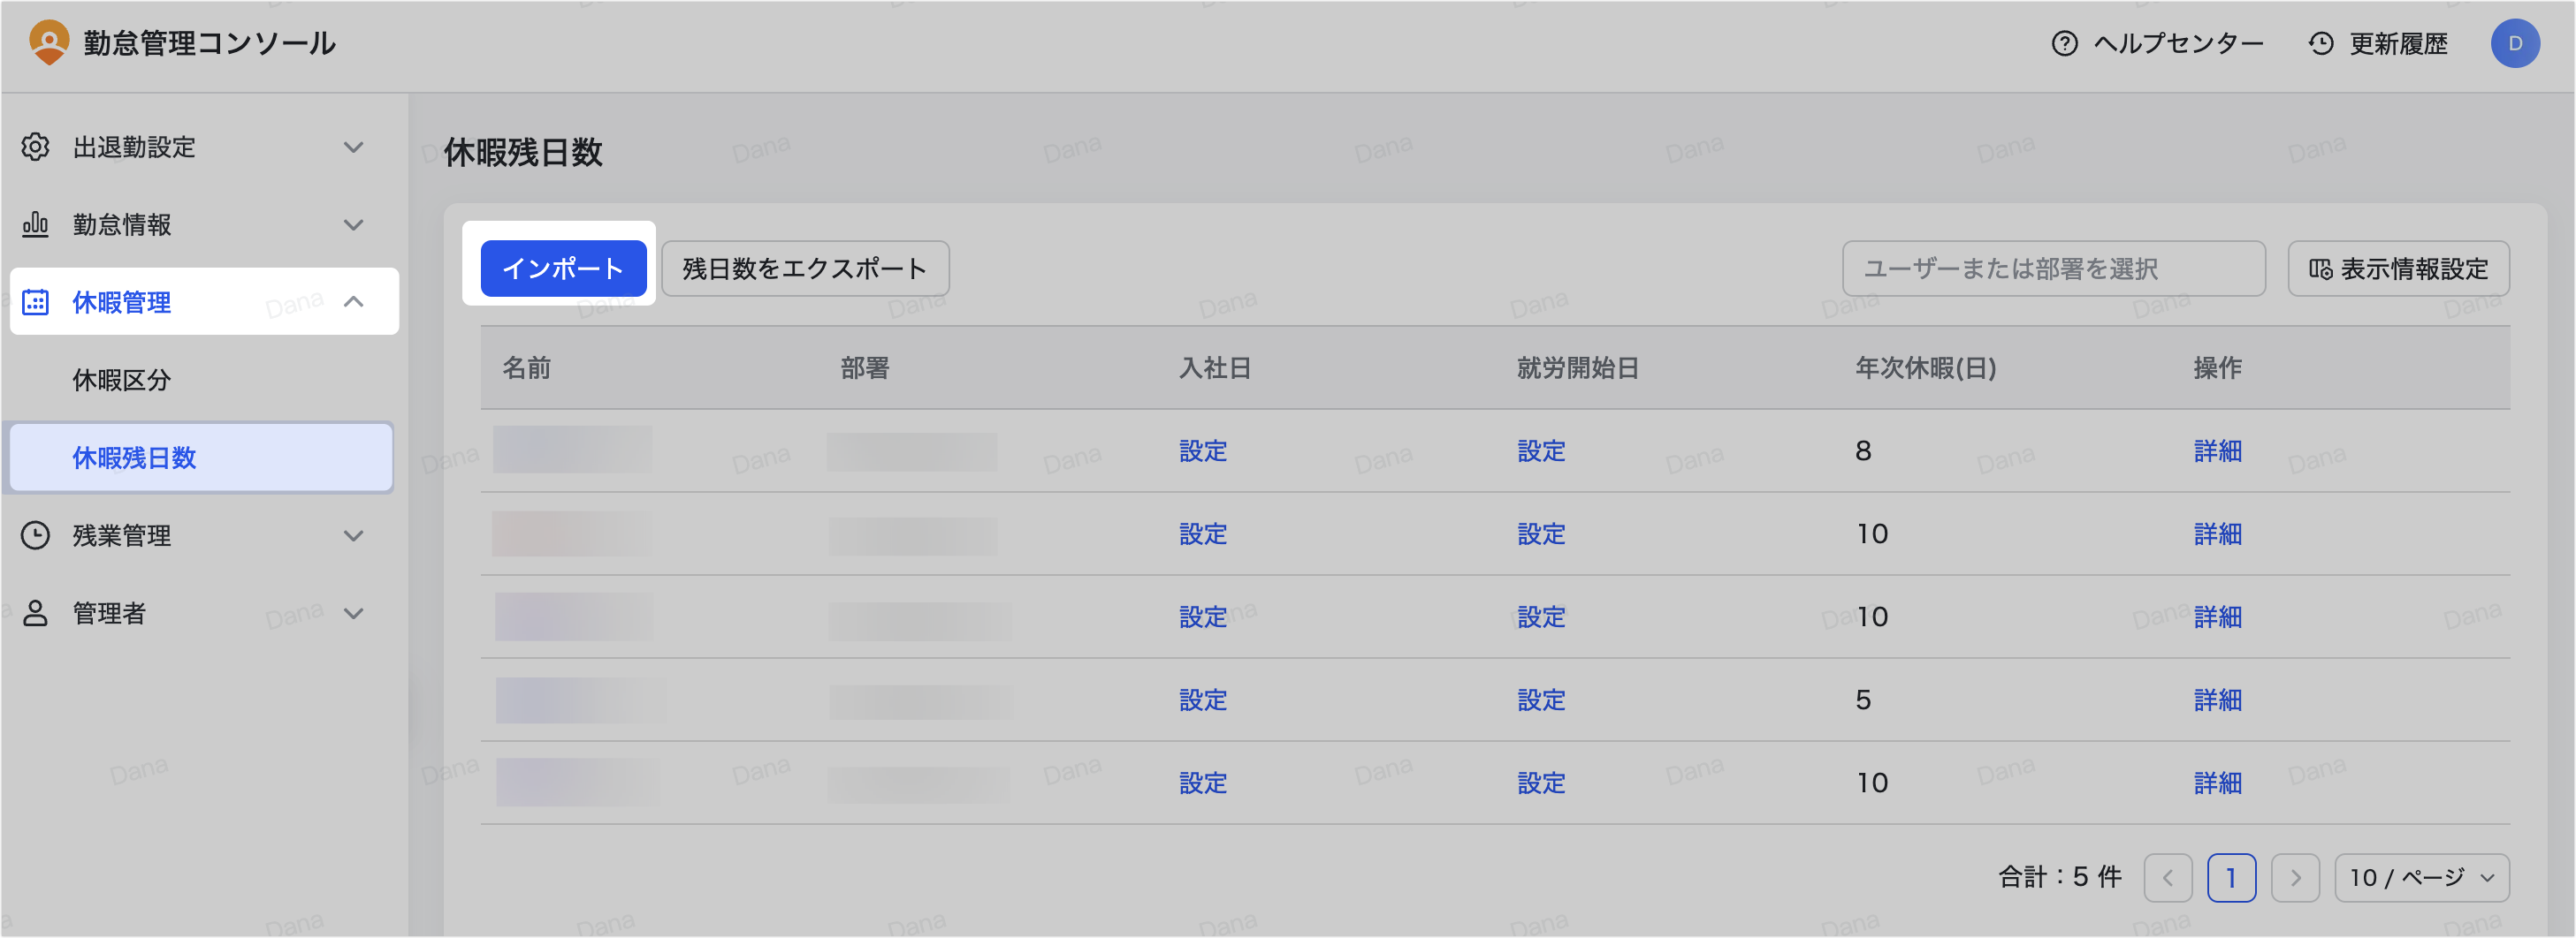
Task: Click the user or department search field
Action: [x=2052, y=269]
